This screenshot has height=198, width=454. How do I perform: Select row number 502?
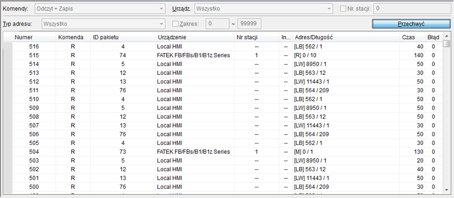227,169
